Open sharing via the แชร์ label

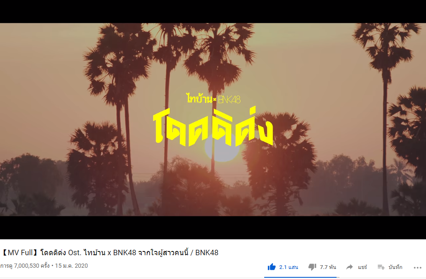[x=362, y=267]
